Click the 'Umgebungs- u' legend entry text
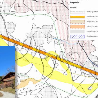The image size is (98, 98). click(x=92, y=31)
